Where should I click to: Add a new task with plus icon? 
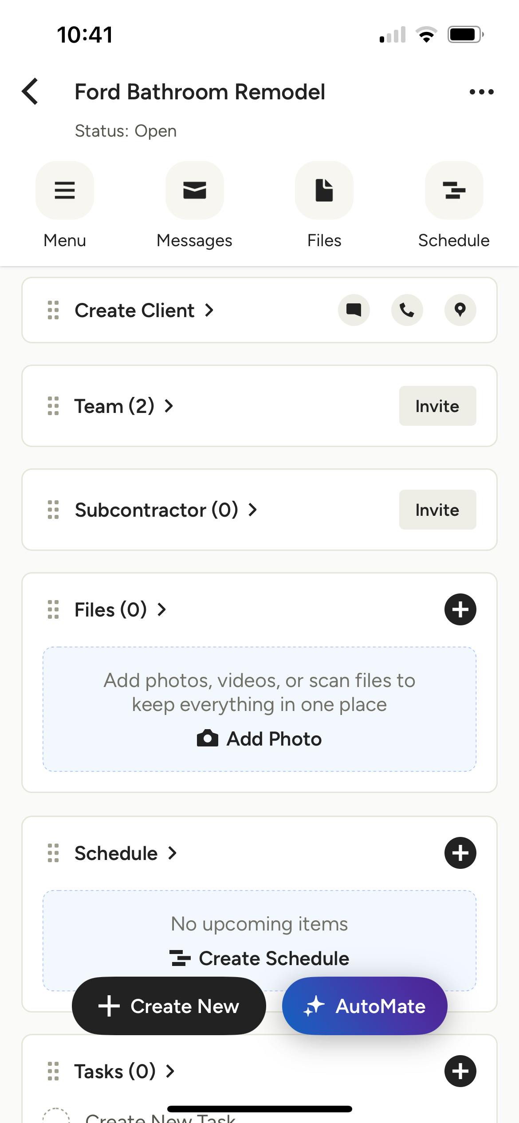(x=460, y=1071)
